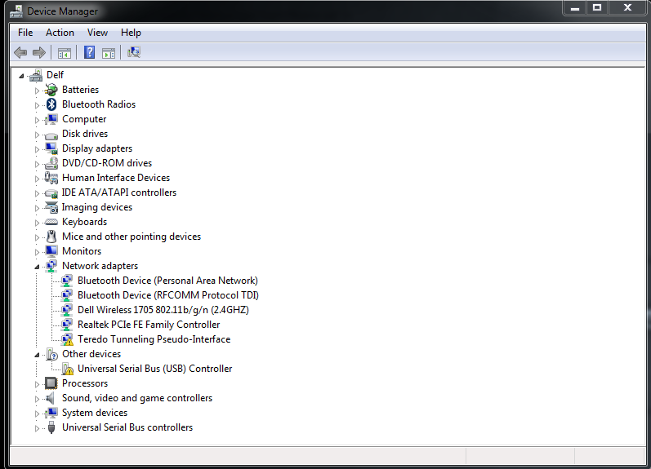Open the Help menu
The image size is (651, 469).
(x=131, y=33)
